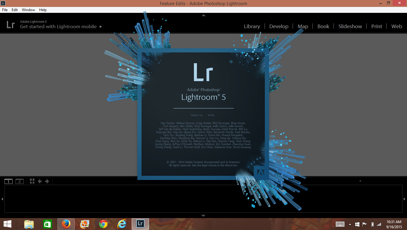
Task: Click the Version 5.6 text
Action: tap(197, 115)
